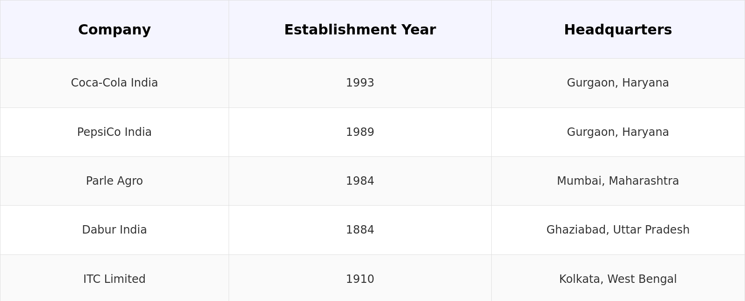
Task: Select the Parle Agro cell
Action: click(115, 181)
